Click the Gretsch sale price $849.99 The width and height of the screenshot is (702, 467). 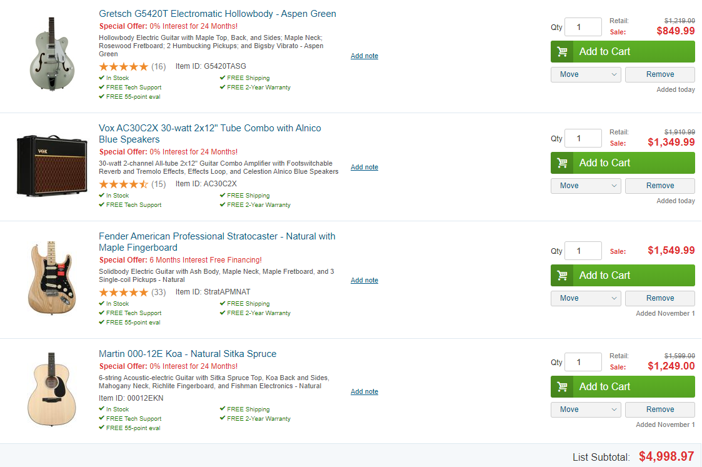pyautogui.click(x=676, y=31)
